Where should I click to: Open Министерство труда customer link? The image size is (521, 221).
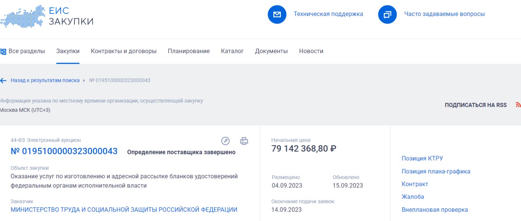point(124,210)
